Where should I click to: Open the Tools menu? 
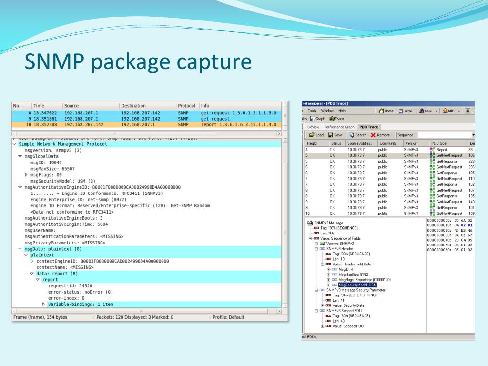[312, 111]
